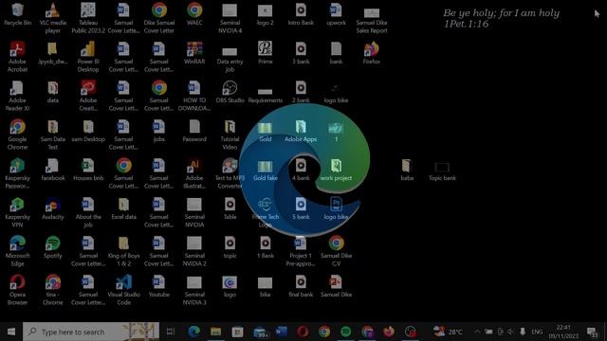Viewport: 607px width, 341px height.
Task: Open Word from the taskbar
Action: click(282, 332)
